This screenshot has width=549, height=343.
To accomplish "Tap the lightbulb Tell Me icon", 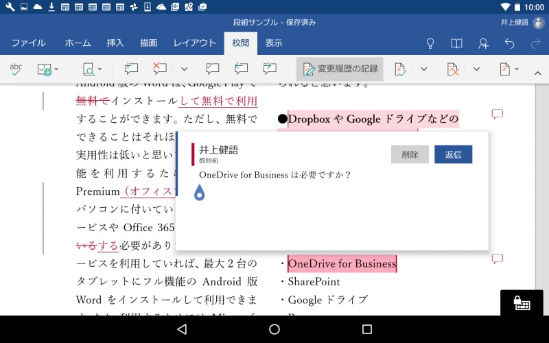I will point(430,43).
